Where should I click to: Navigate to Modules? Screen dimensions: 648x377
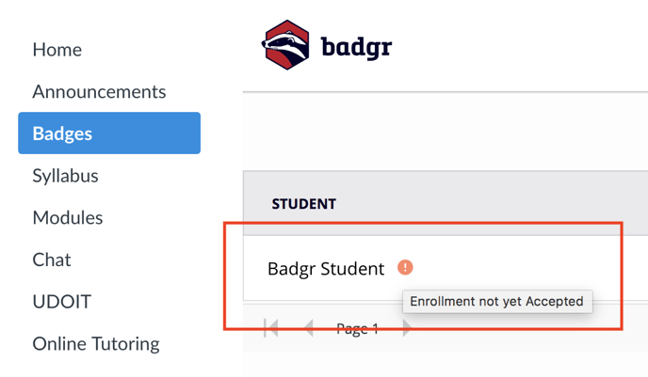[x=68, y=217]
